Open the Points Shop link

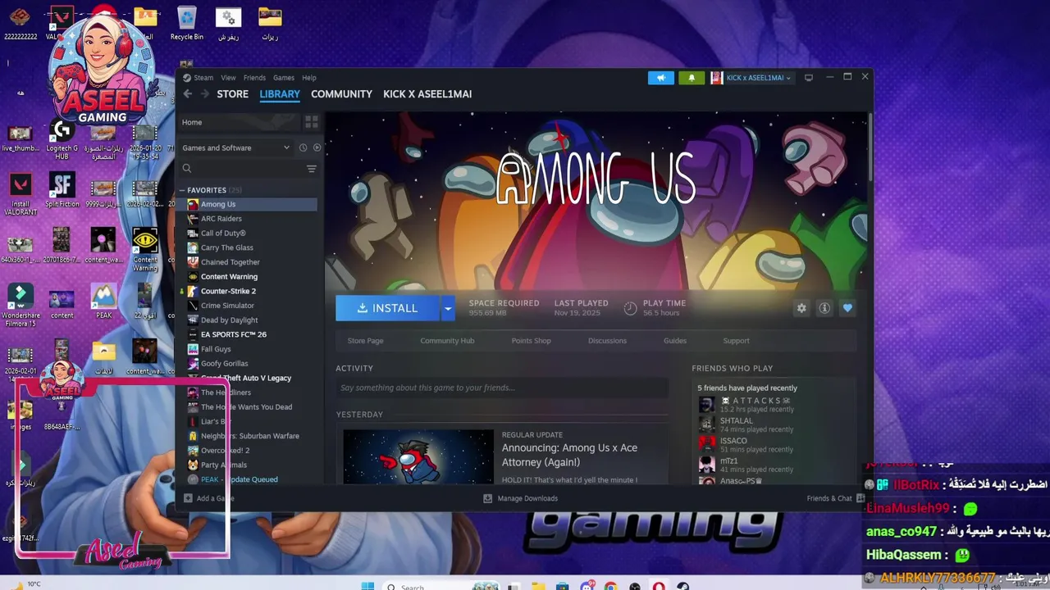531,341
